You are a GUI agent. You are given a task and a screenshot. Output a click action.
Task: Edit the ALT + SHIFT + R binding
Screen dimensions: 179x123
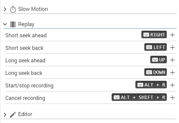click(x=139, y=97)
